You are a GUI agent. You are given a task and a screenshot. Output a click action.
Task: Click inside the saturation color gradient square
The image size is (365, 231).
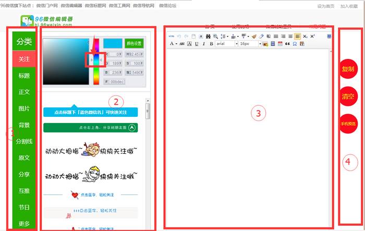pos(66,62)
